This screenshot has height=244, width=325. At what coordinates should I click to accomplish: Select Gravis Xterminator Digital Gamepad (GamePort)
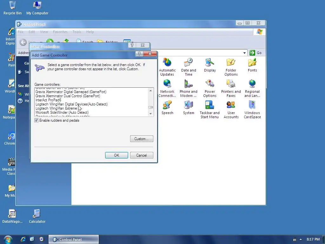click(x=71, y=92)
